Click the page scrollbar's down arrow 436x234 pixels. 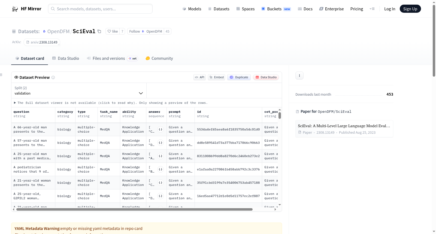tap(434, 232)
